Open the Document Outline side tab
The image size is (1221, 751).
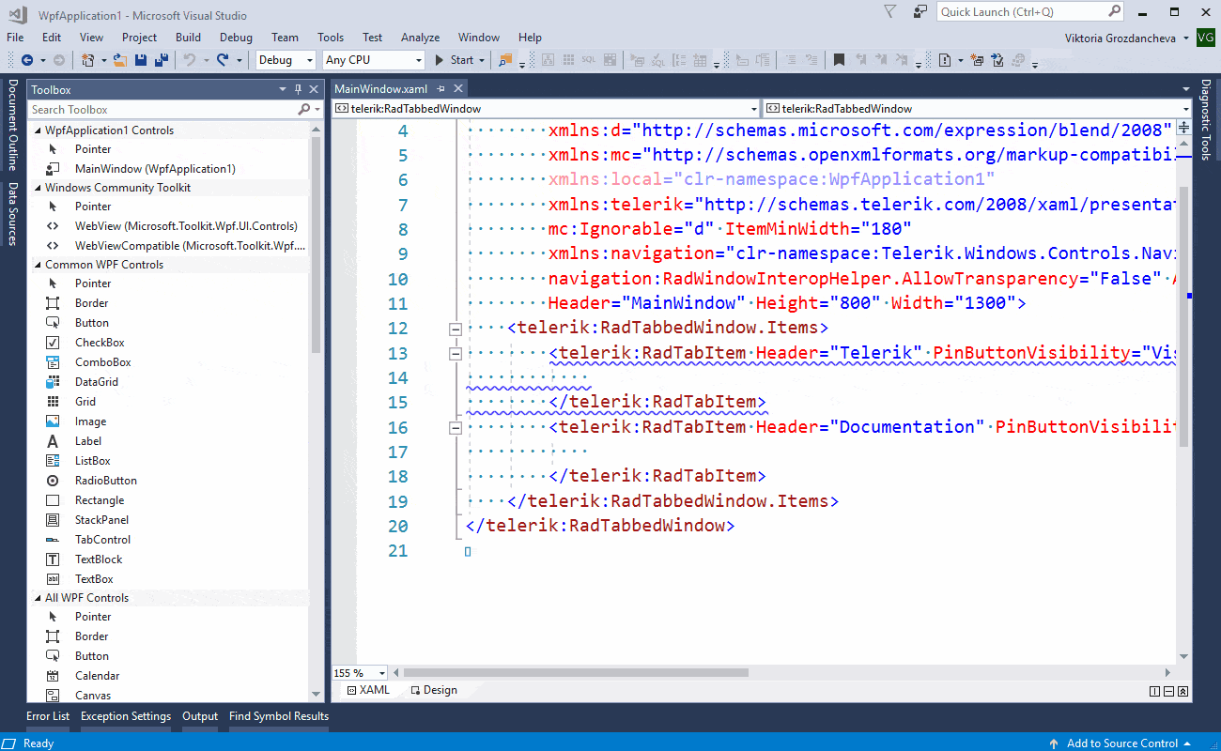[x=12, y=124]
